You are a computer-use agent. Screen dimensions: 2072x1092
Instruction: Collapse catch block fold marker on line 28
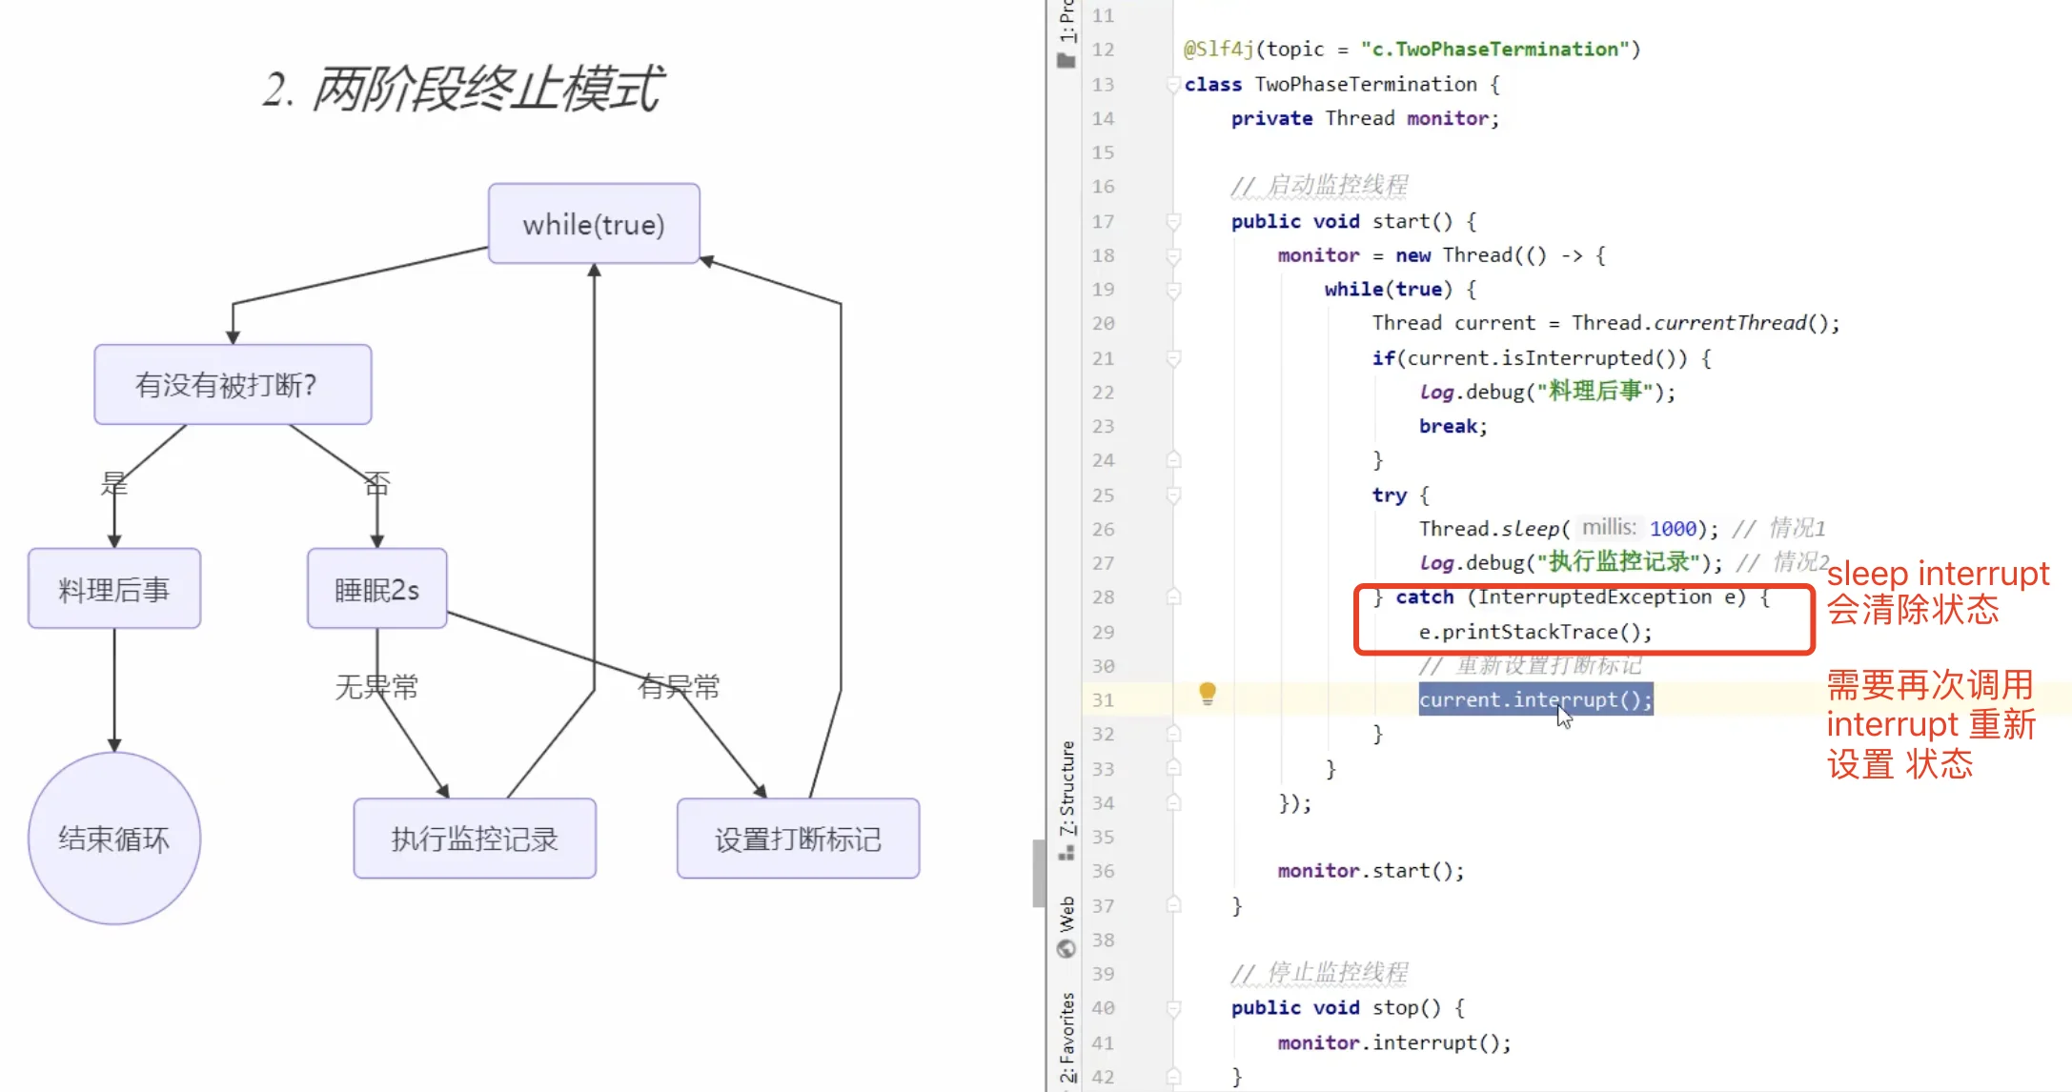coord(1173,597)
